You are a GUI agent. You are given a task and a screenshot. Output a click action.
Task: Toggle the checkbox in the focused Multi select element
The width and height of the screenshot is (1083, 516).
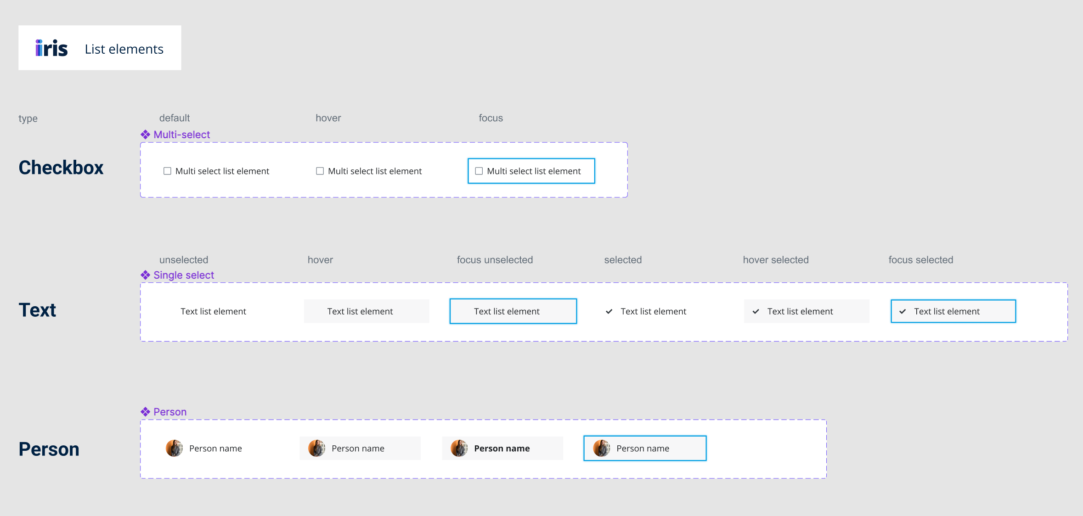479,171
